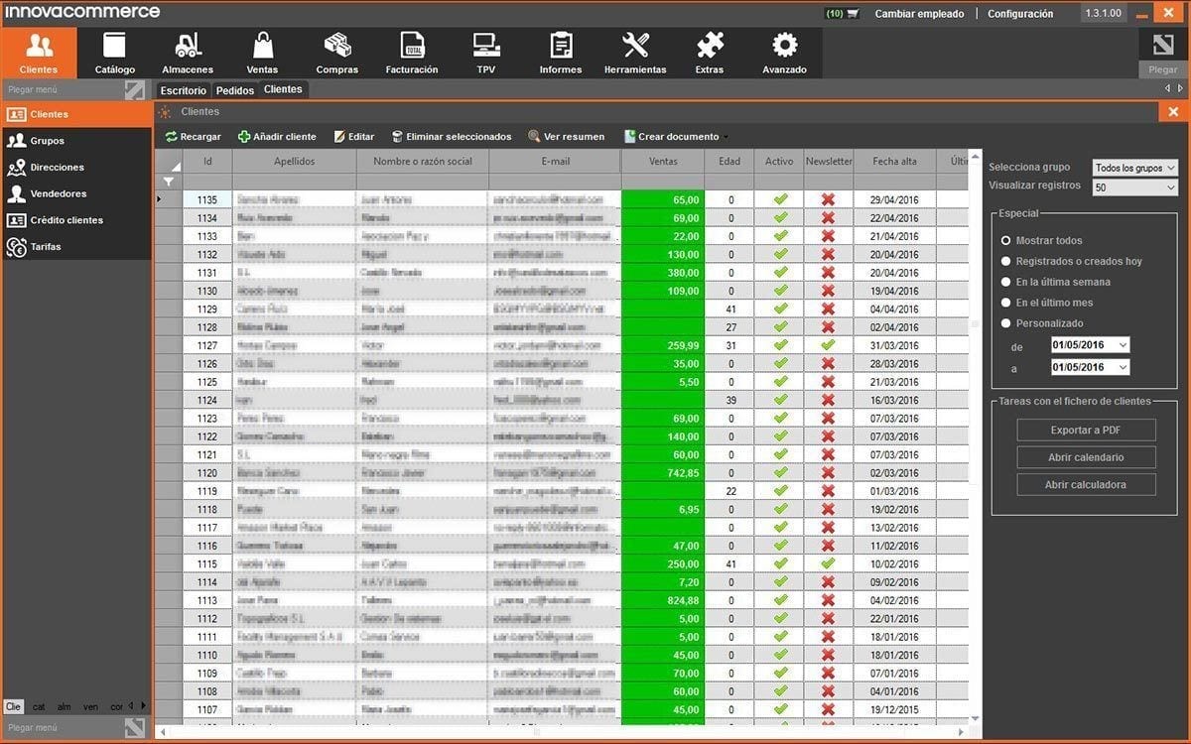Click the 'Abrir calculadora' button
The image size is (1191, 744).
tap(1086, 485)
